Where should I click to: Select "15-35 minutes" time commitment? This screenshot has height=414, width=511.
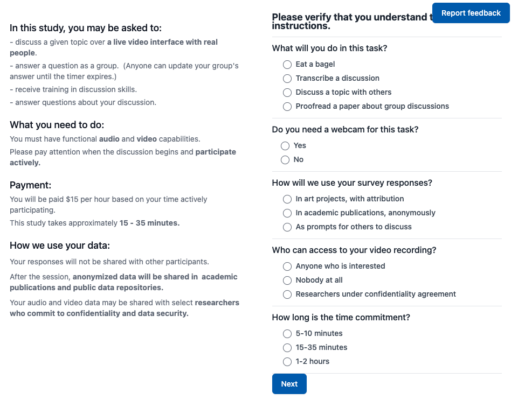[287, 347]
